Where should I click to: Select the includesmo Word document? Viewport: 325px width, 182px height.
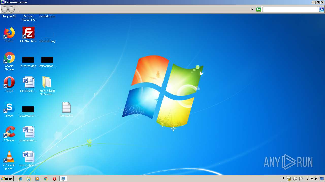click(28, 84)
